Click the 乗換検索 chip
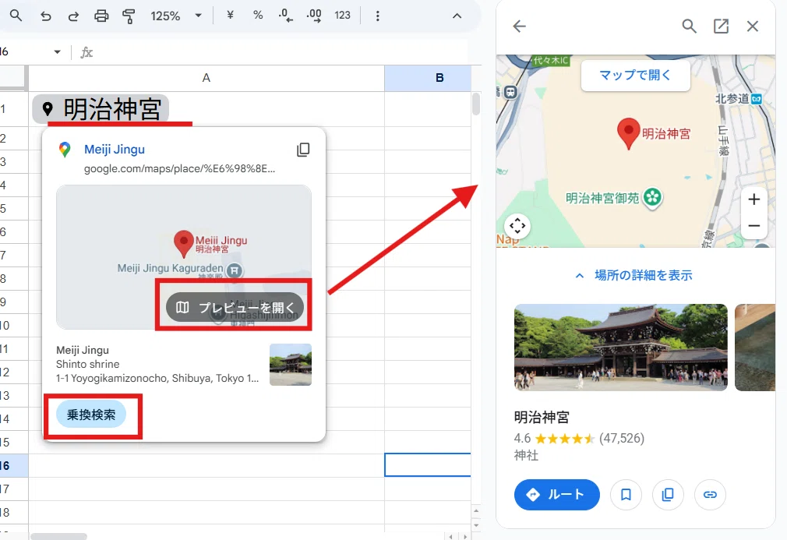 click(91, 415)
